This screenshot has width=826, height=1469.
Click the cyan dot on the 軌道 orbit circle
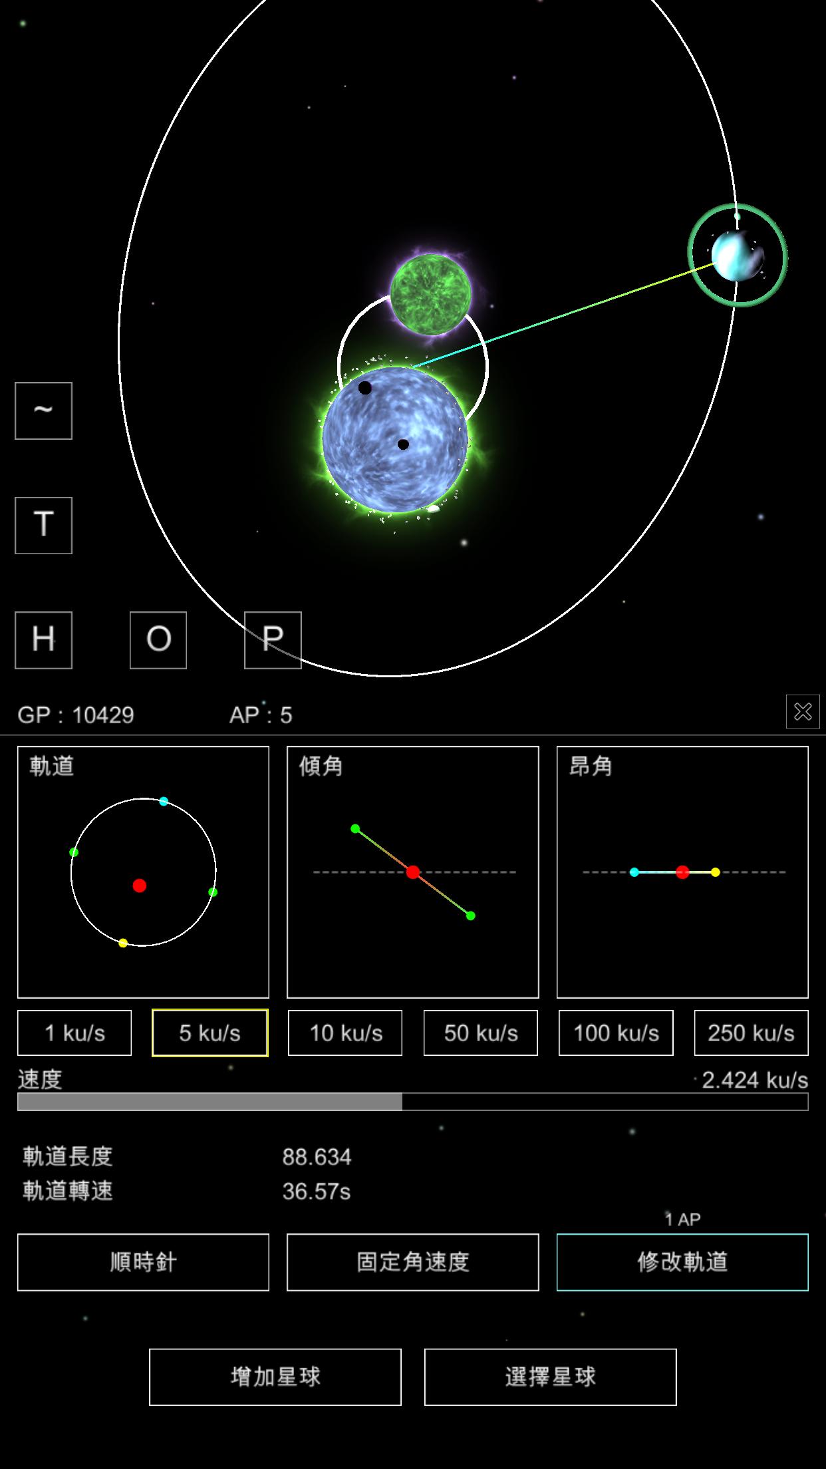pyautogui.click(x=164, y=801)
